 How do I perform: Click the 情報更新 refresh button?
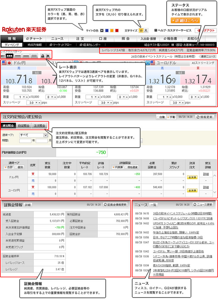point(205,117)
